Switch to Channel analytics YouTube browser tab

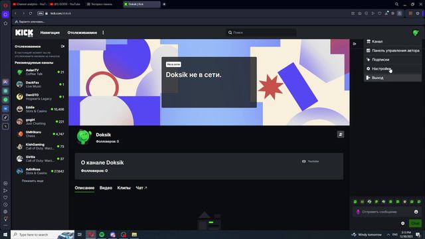click(x=29, y=5)
